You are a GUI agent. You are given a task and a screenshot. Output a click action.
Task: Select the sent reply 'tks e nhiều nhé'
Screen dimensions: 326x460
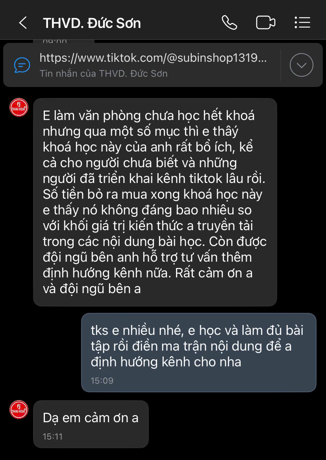(x=199, y=352)
